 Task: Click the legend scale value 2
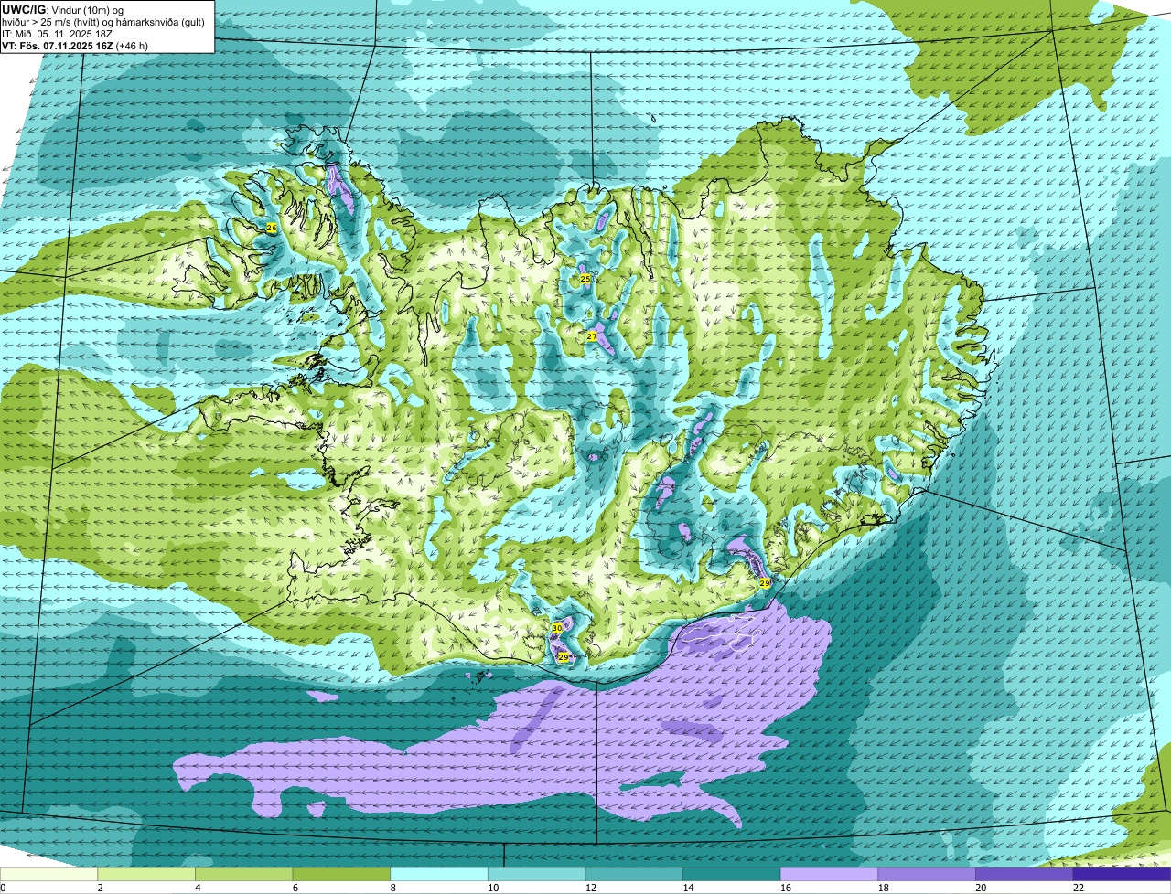coord(101,888)
